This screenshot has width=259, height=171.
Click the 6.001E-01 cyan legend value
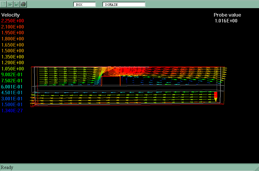coord(12,87)
